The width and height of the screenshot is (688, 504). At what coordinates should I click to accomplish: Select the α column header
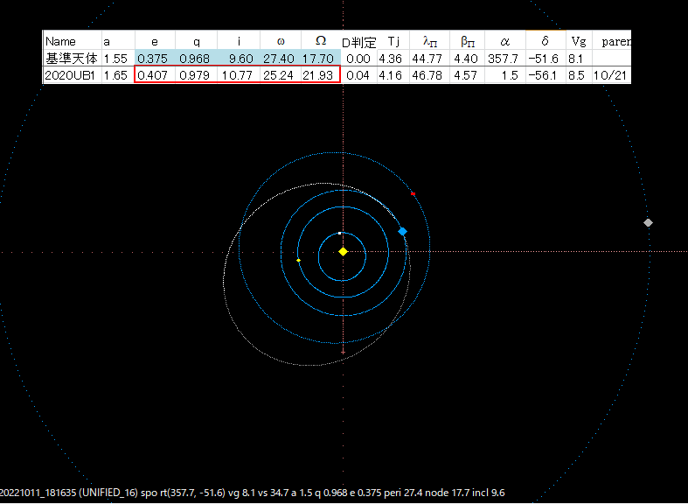tap(505, 41)
